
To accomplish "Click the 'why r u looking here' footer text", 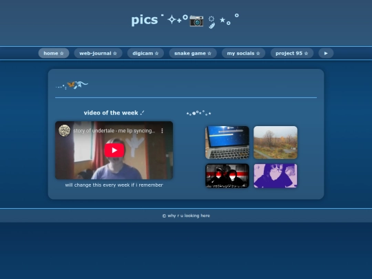I will click(186, 216).
